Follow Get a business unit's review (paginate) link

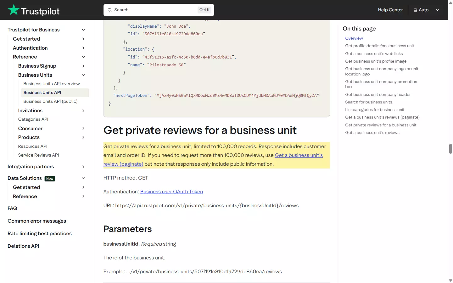299,155
